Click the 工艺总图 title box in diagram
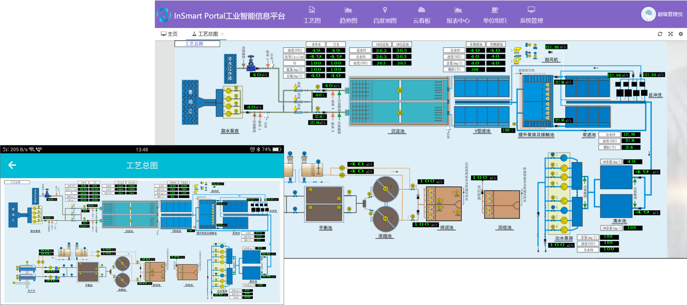687x305 pixels. click(197, 44)
